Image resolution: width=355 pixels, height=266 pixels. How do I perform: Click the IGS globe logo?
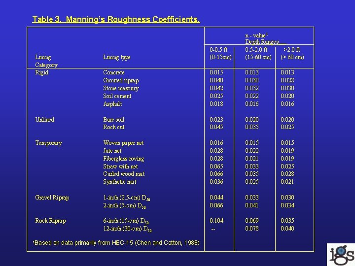pyautogui.click(x=341, y=255)
